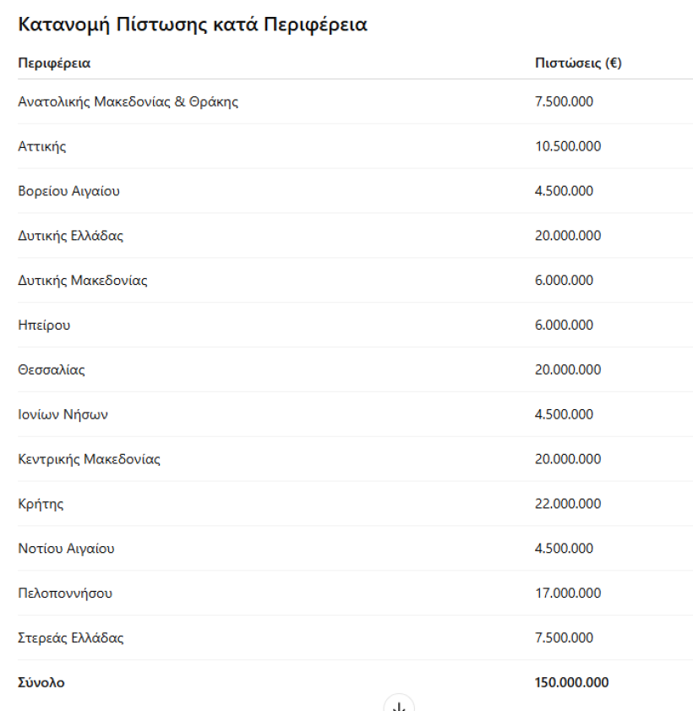
Task: Click the Δυτικής Ελλάδας region cell
Action: 71,236
